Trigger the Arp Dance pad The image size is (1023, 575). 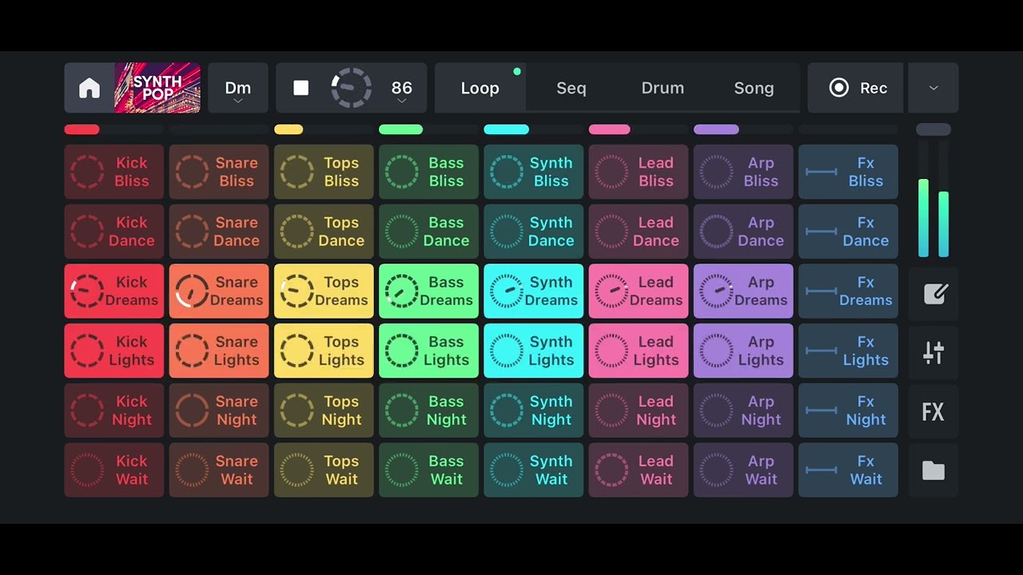pyautogui.click(x=743, y=232)
